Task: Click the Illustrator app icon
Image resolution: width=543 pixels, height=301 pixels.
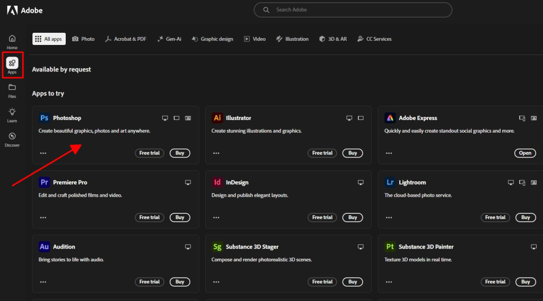Action: [x=217, y=118]
